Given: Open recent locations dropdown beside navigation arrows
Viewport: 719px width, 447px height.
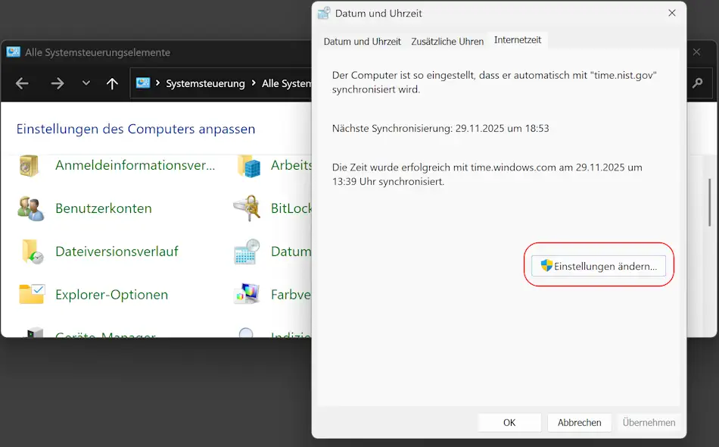Looking at the screenshot, I should coord(86,83).
